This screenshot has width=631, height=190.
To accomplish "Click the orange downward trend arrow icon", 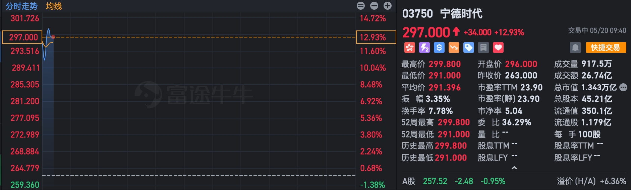I will pos(454,47).
